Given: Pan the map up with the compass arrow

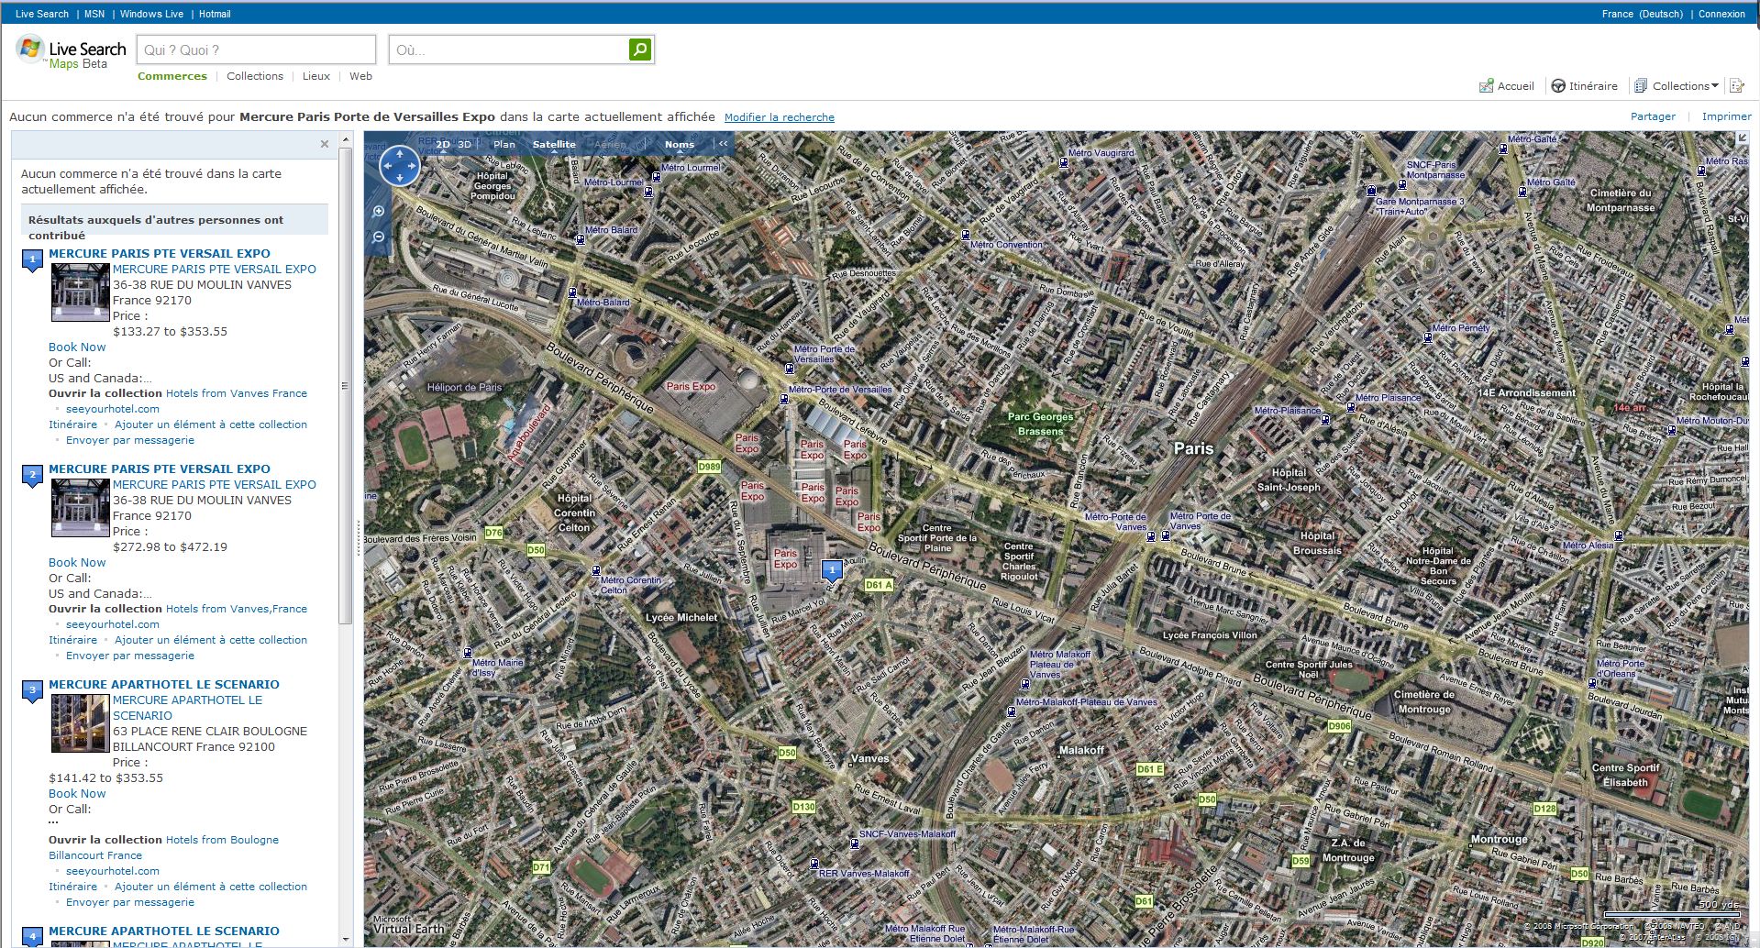Looking at the screenshot, I should [x=399, y=154].
